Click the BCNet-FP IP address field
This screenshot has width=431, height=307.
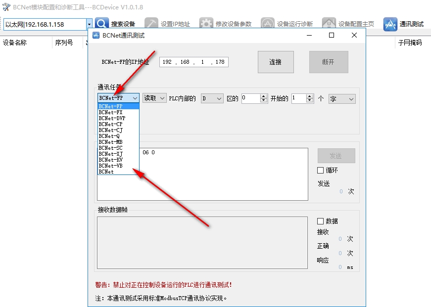[194, 62]
